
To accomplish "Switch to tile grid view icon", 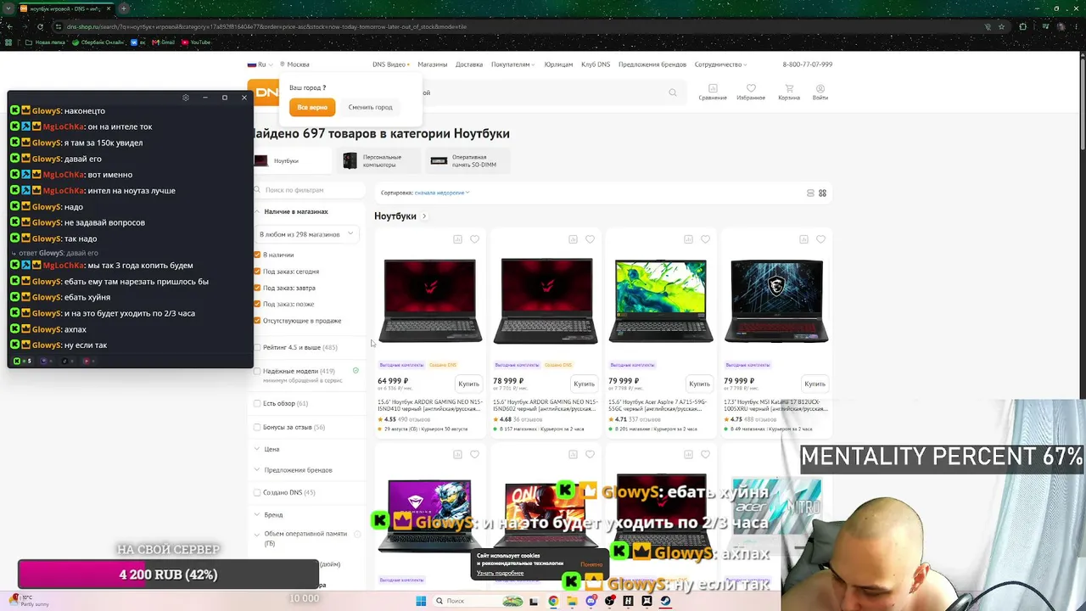I will pyautogui.click(x=822, y=193).
